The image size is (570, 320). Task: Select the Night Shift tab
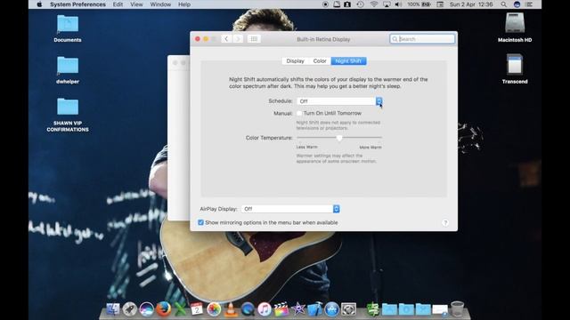[x=348, y=61]
